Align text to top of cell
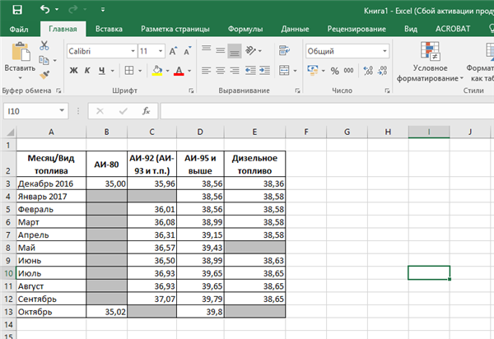Image resolution: width=494 pixels, height=339 pixels. pyautogui.click(x=207, y=50)
